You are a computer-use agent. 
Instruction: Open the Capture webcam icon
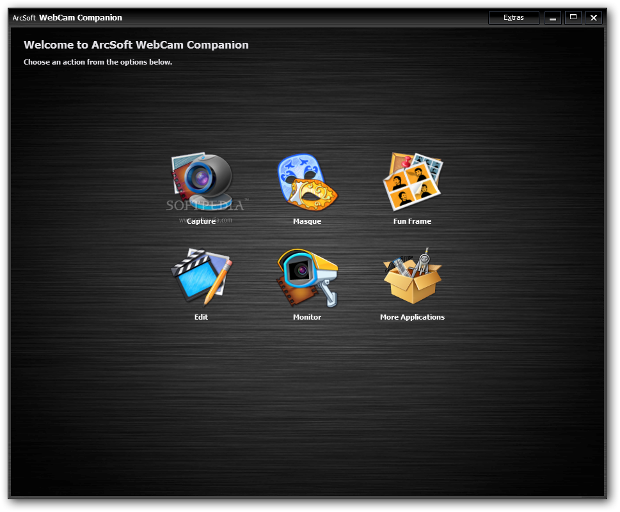click(202, 181)
